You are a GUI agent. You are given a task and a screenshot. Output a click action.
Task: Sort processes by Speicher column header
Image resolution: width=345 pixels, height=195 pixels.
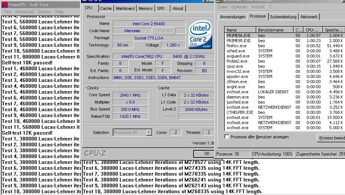(334, 30)
